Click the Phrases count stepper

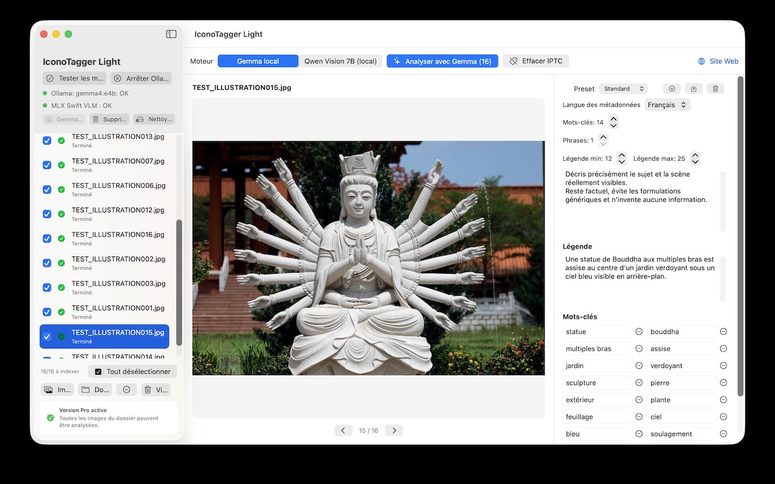(x=603, y=140)
